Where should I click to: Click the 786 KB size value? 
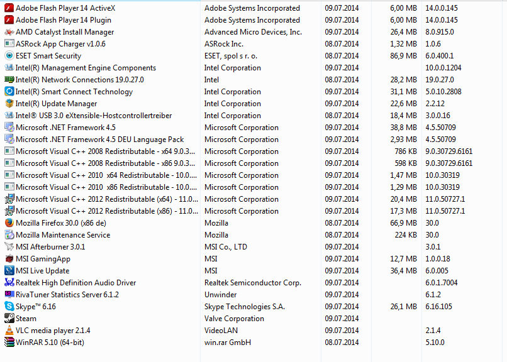click(x=406, y=151)
